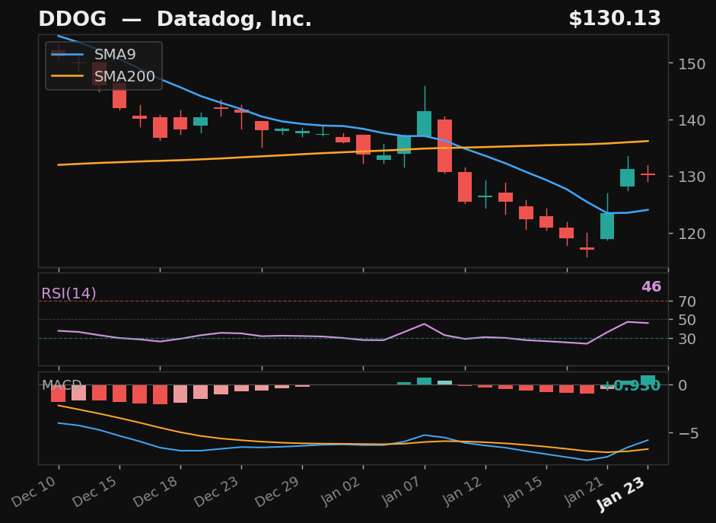Image resolution: width=716 pixels, height=523 pixels.
Task: Click the MACD −5 axis label
Action: tap(688, 433)
